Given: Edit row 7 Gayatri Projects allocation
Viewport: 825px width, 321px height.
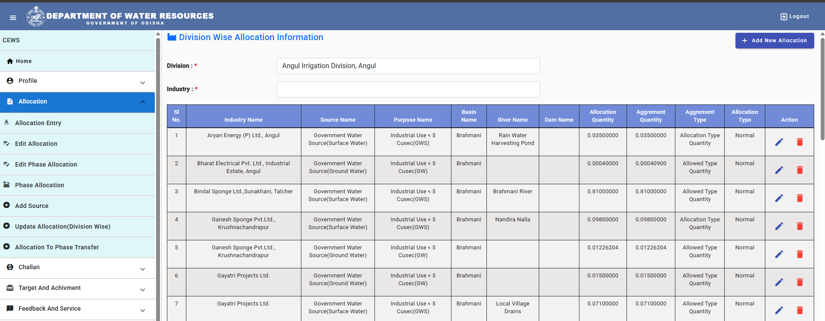Looking at the screenshot, I should 779,310.
